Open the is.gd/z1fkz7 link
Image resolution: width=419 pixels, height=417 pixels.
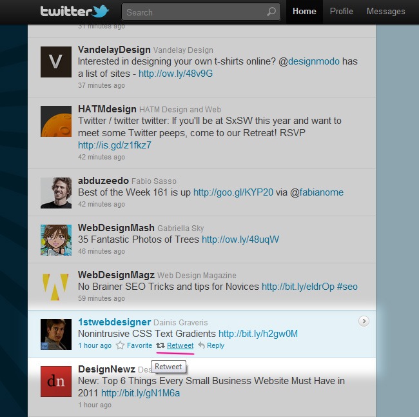point(115,145)
